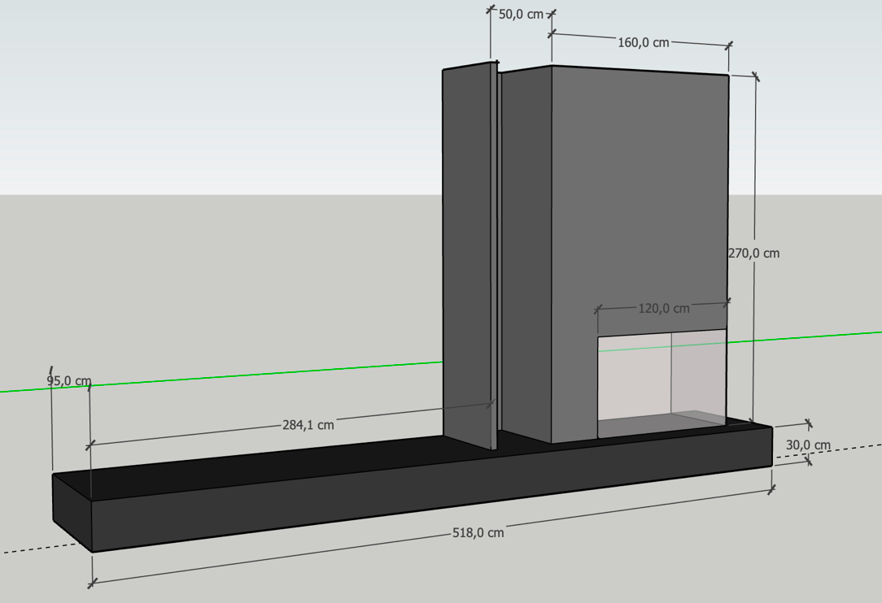882x603 pixels.
Task: Select the dark left side face of tall block
Action: 526,244
